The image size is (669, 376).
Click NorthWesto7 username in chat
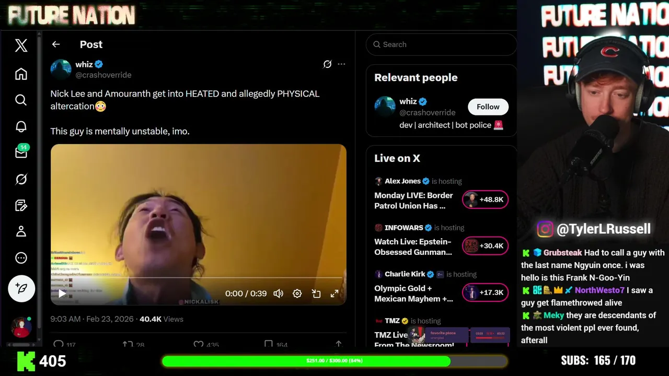click(599, 290)
